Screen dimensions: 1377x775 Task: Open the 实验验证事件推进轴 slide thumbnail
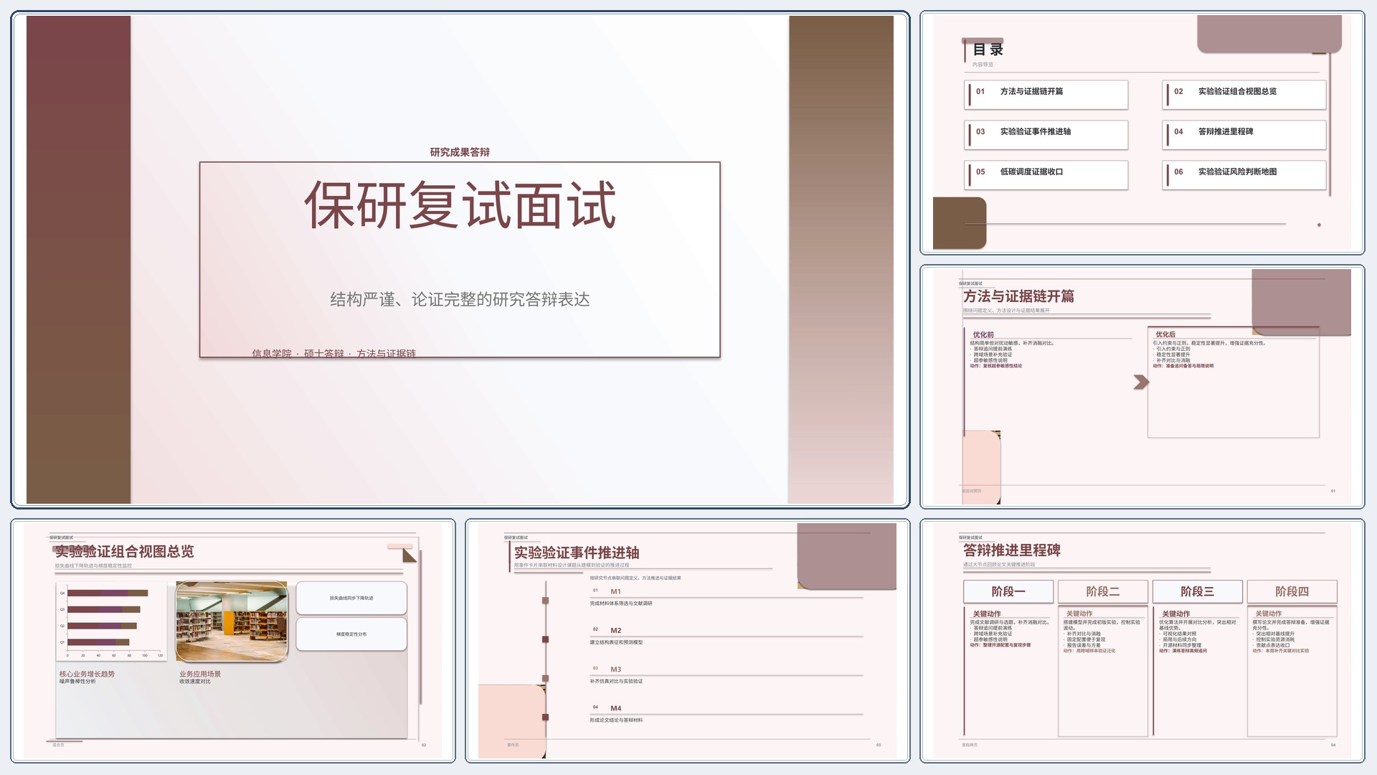coord(688,641)
